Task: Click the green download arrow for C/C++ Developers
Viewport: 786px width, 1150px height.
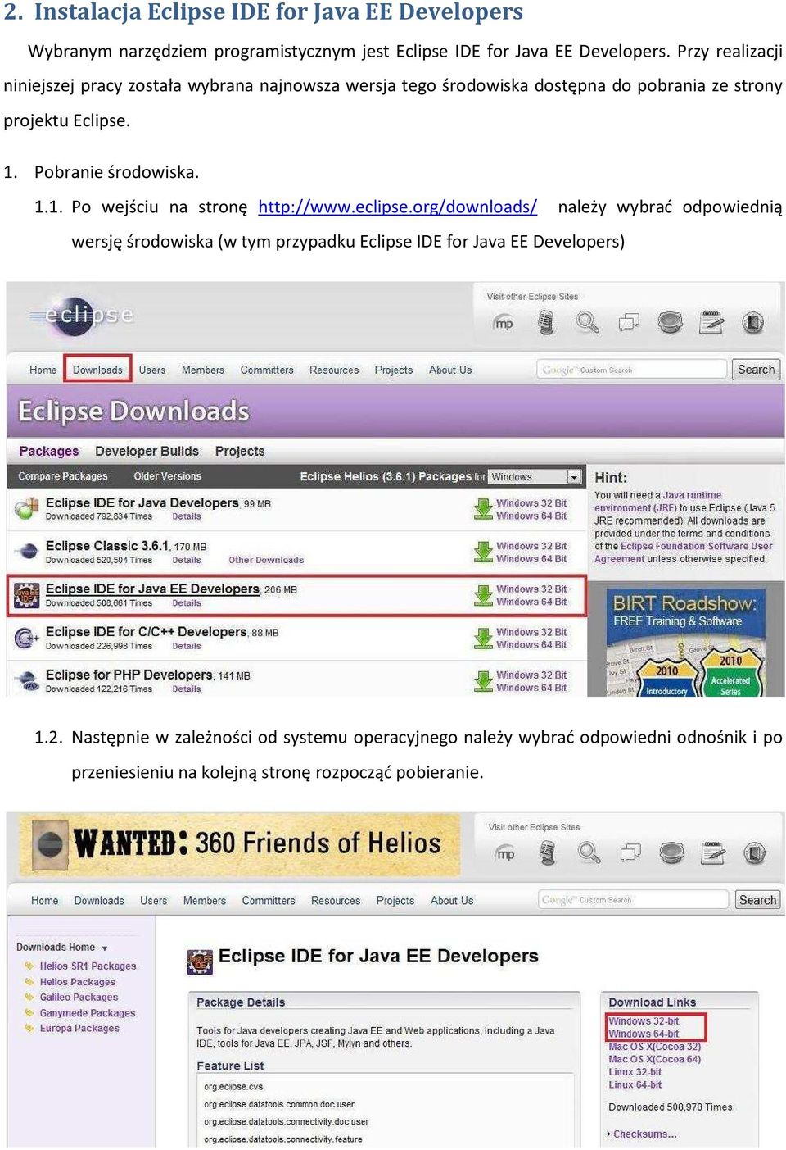Action: 483,638
